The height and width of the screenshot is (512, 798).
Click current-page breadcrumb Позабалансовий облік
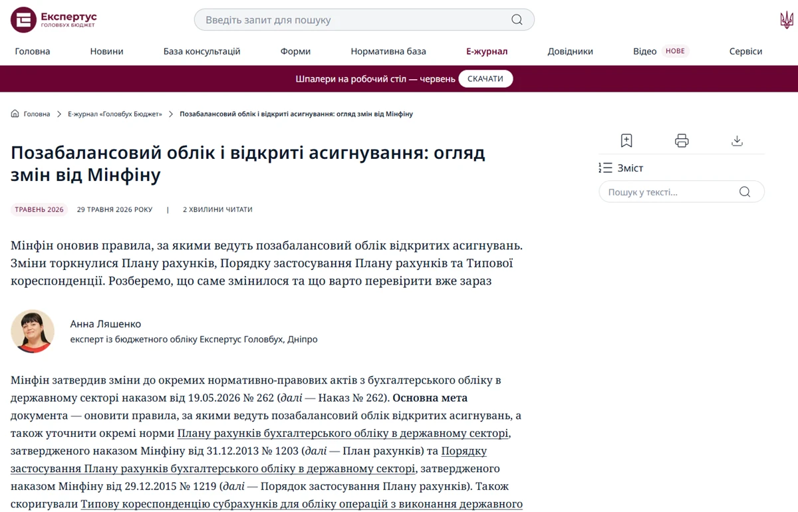tap(297, 114)
